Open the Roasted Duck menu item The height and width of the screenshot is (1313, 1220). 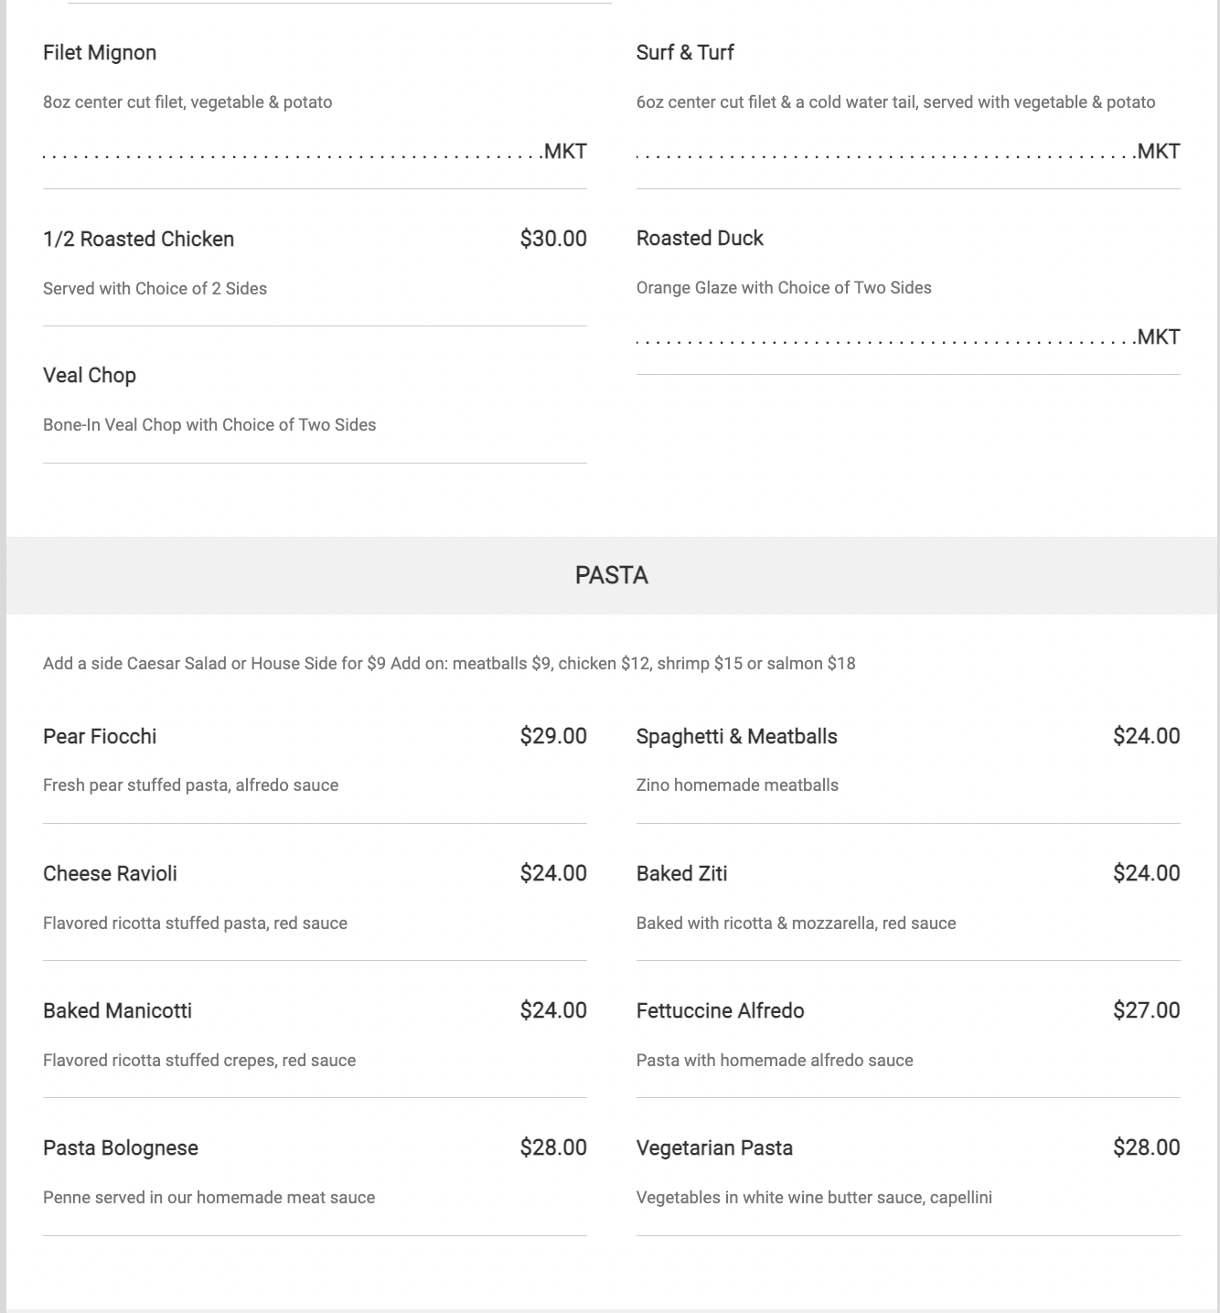700,239
